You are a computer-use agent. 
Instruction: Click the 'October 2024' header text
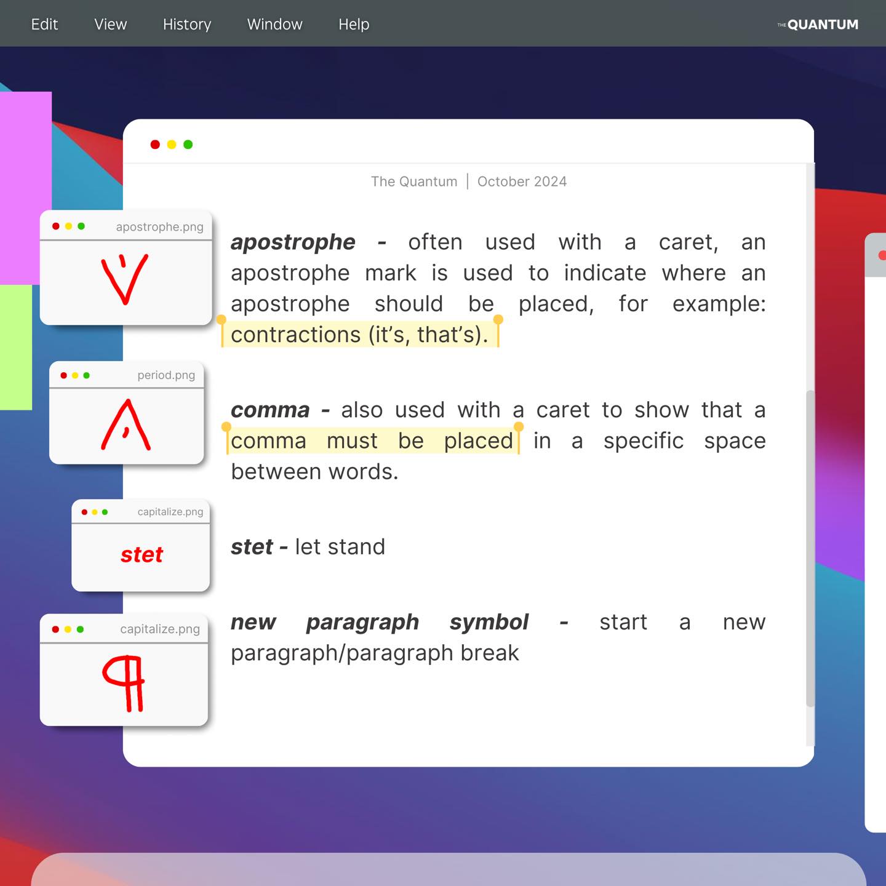click(522, 182)
